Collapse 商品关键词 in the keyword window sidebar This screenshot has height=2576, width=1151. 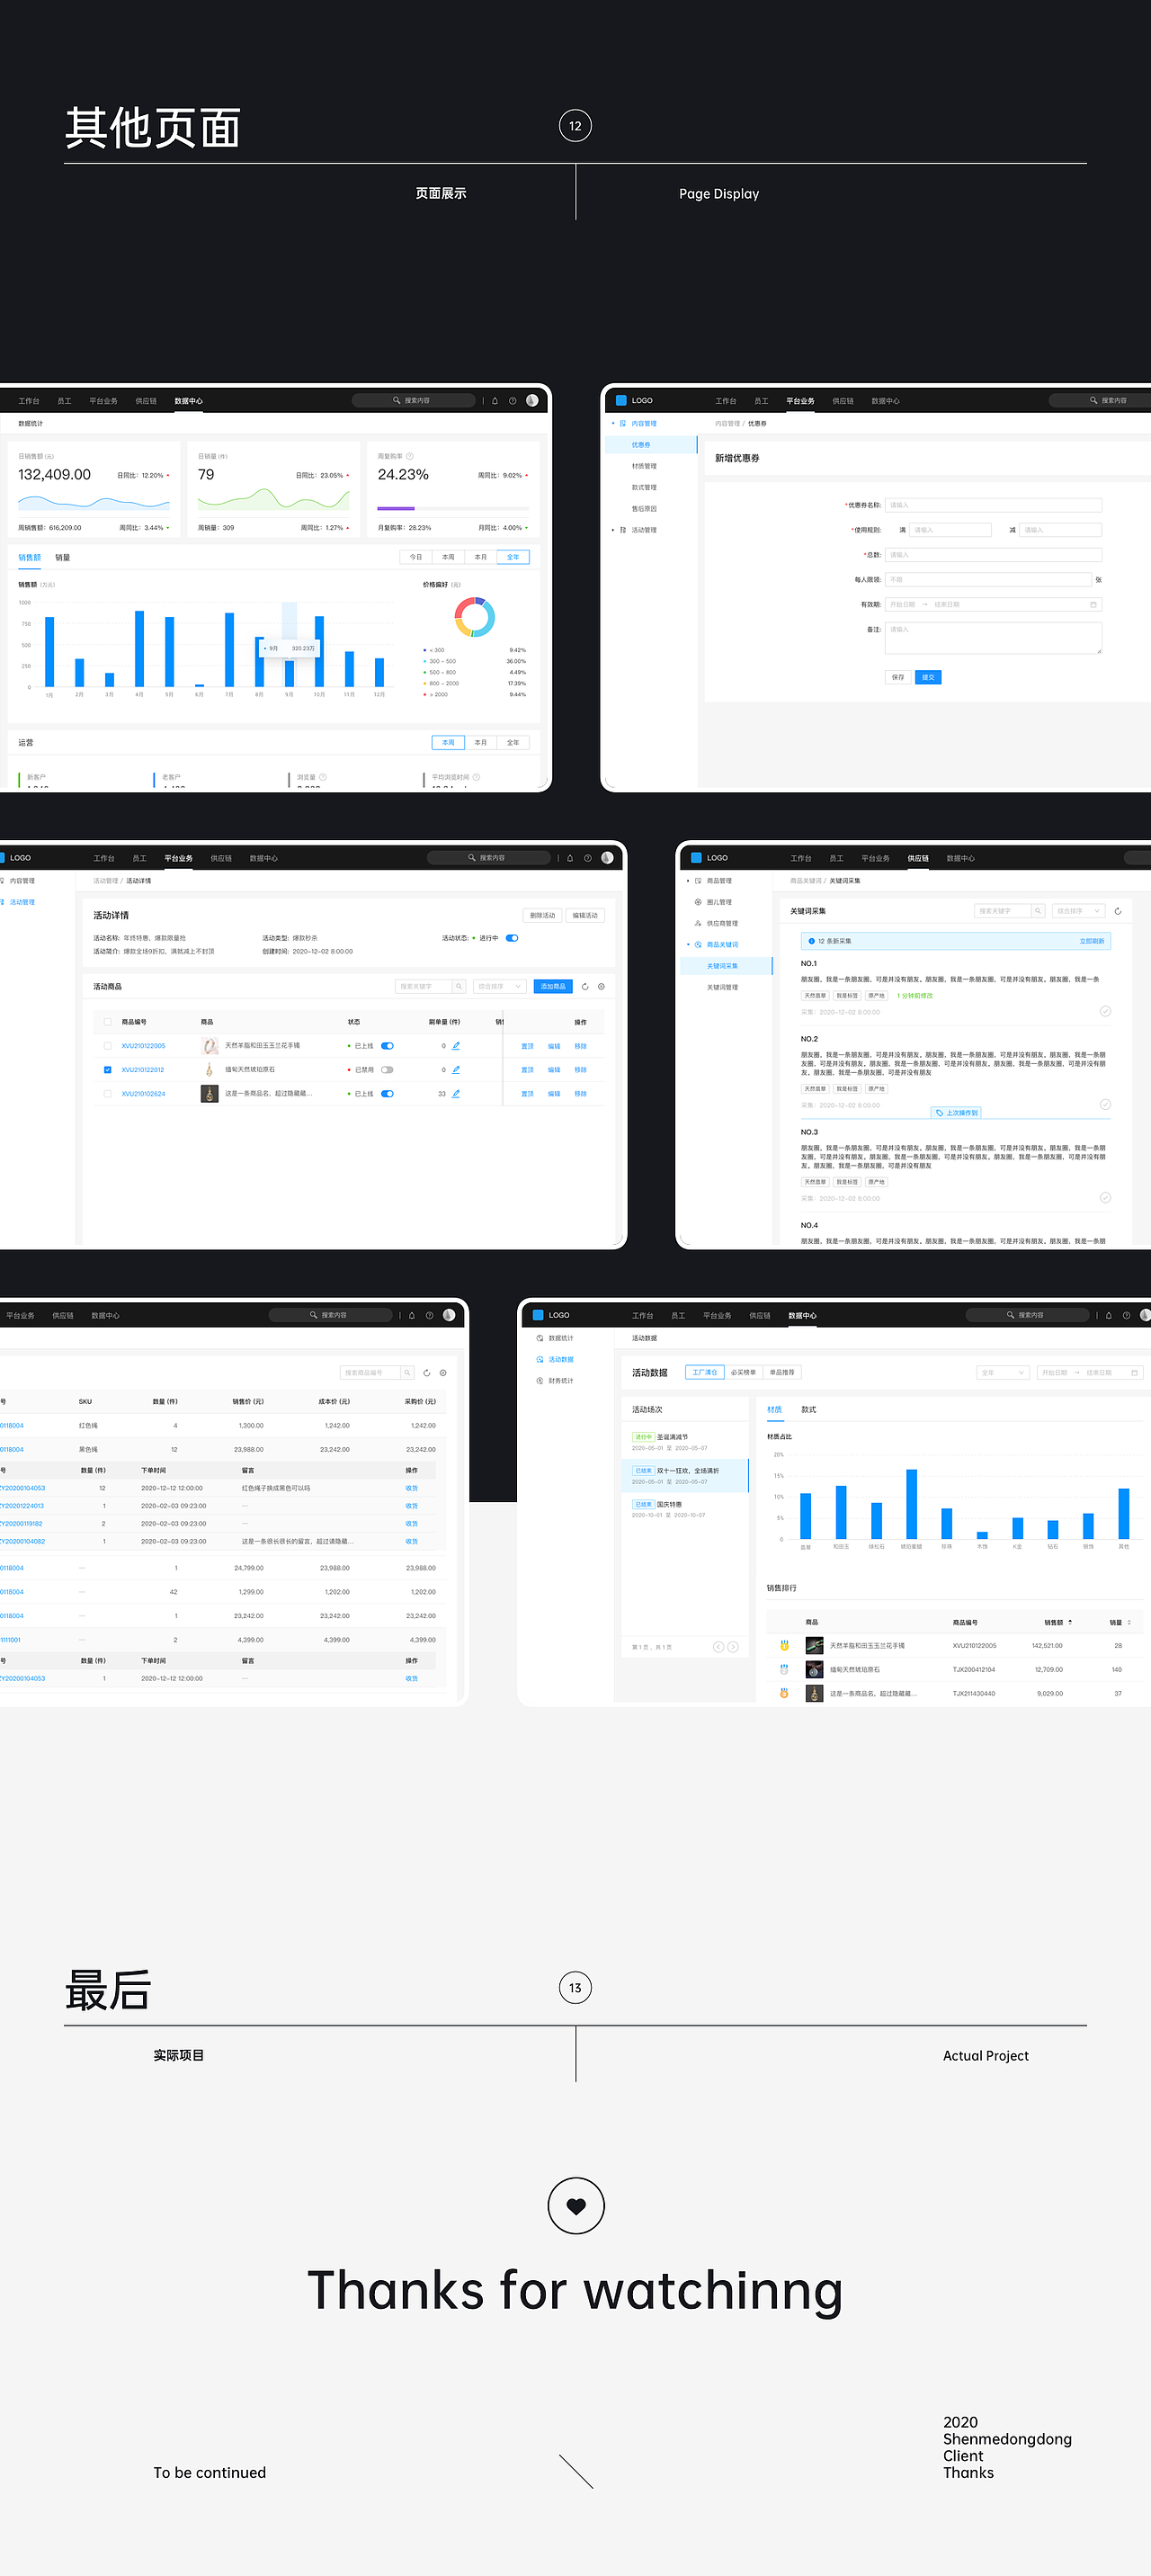(x=688, y=945)
